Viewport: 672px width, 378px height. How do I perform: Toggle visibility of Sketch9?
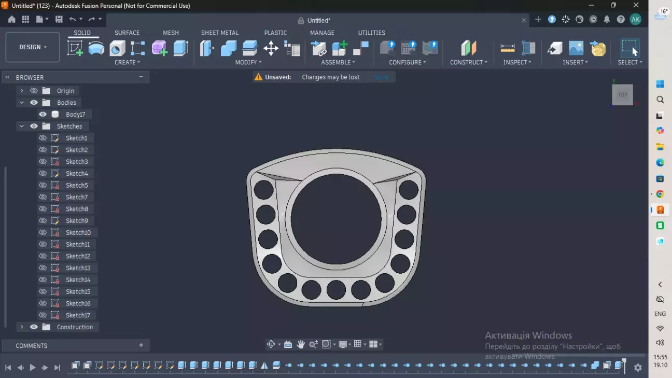coord(43,221)
